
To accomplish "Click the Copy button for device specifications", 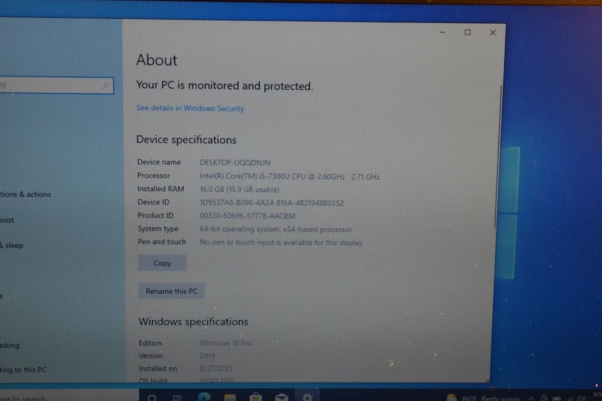I will [x=162, y=263].
